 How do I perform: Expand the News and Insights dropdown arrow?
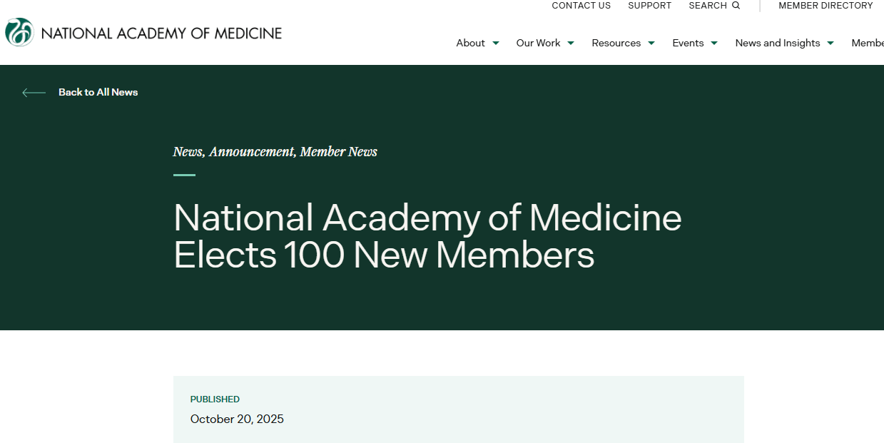[830, 44]
